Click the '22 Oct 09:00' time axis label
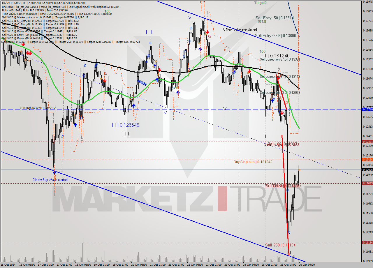Image resolution: width=373 pixels, height=268 pixels. point(195,265)
